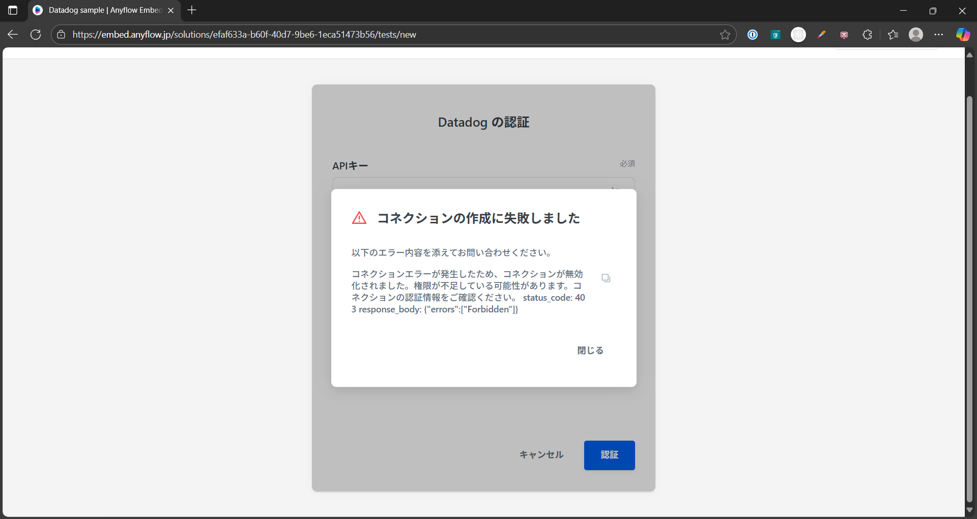Bookmark this page with the star icon
Screen dimensions: 977x519
point(725,35)
